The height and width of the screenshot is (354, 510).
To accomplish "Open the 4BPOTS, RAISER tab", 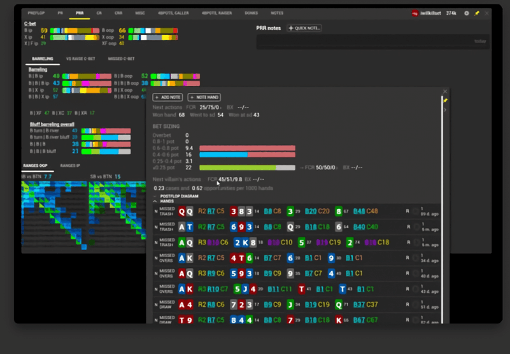I will [x=216, y=13].
